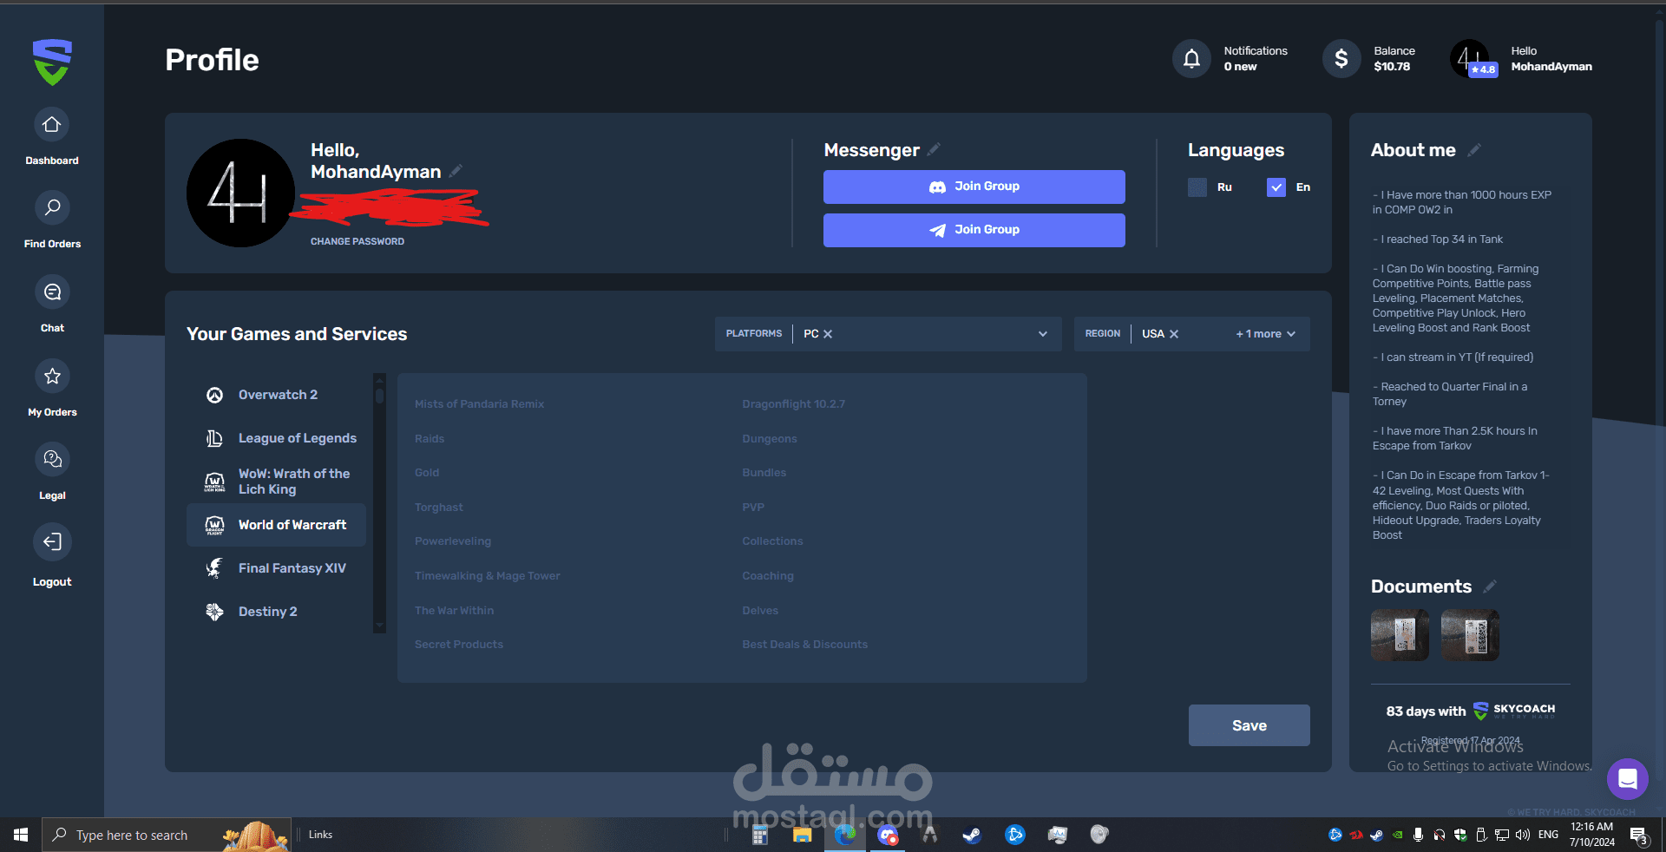Click the large profile avatar picture
This screenshot has width=1666, height=852.
[x=241, y=193]
